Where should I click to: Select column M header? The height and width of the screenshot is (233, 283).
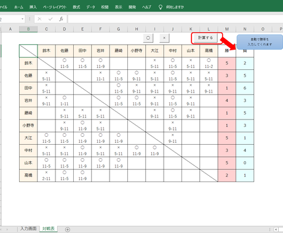click(227, 29)
